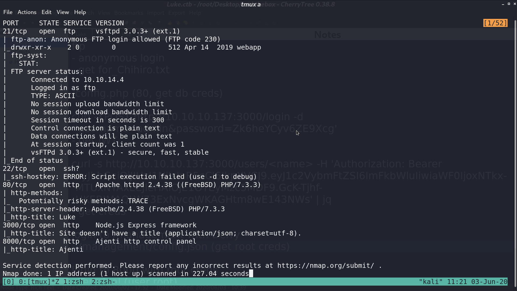Viewport: 517px width, 291px height.
Task: Open the Edit menu
Action: click(46, 12)
